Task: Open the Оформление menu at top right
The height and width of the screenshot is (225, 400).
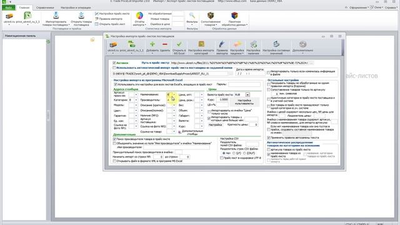Action: (x=359, y=7)
